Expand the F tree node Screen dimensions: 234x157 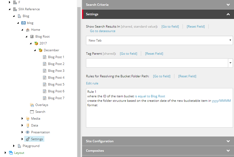pos(9,2)
